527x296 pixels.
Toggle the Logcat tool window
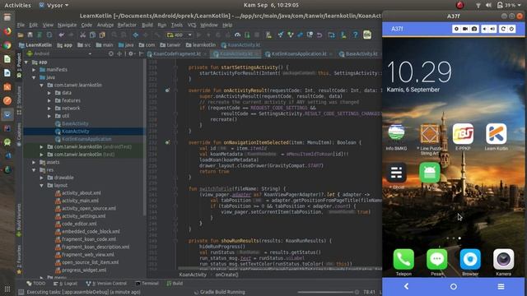[65, 283]
